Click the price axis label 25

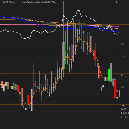(x=122, y=75)
